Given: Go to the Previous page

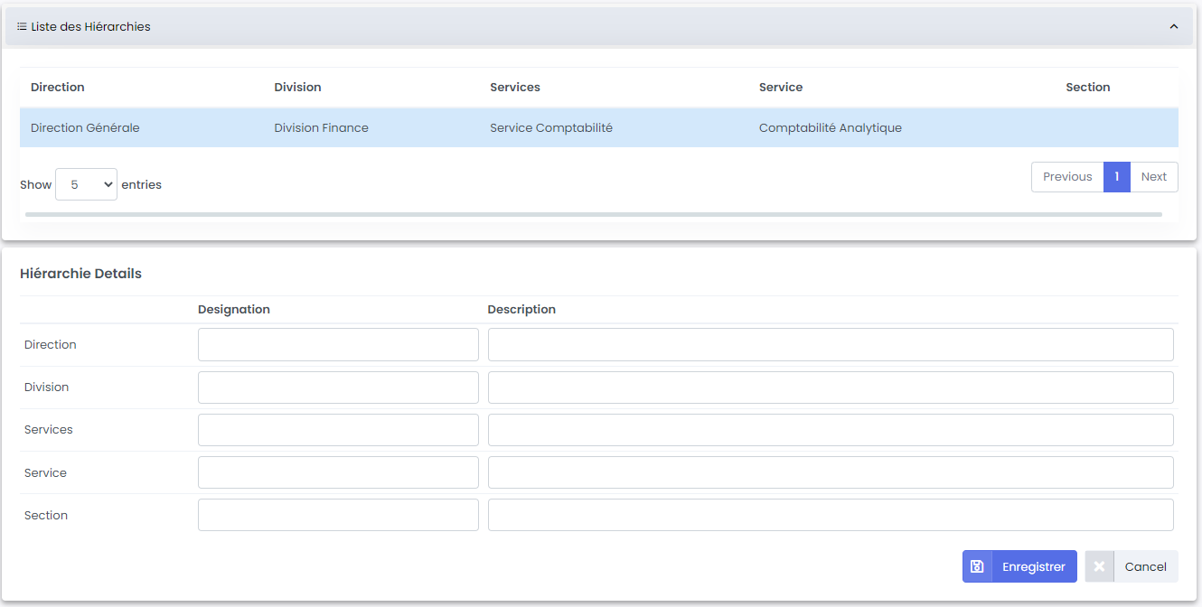Looking at the screenshot, I should (x=1067, y=177).
